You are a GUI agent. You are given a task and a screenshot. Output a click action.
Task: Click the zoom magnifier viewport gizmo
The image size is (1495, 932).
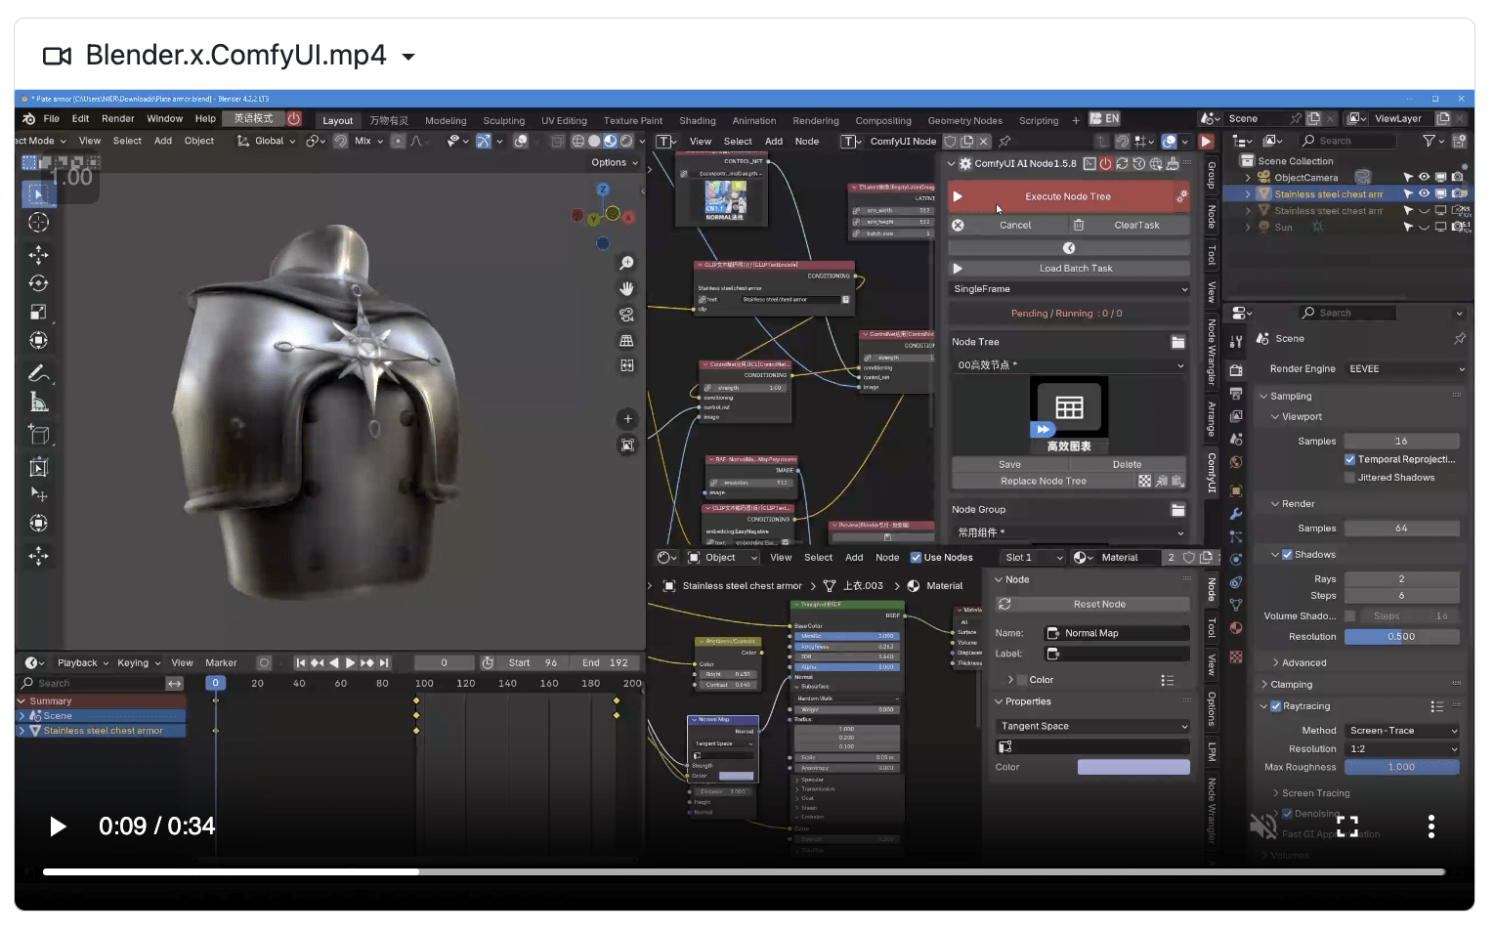pyautogui.click(x=626, y=263)
